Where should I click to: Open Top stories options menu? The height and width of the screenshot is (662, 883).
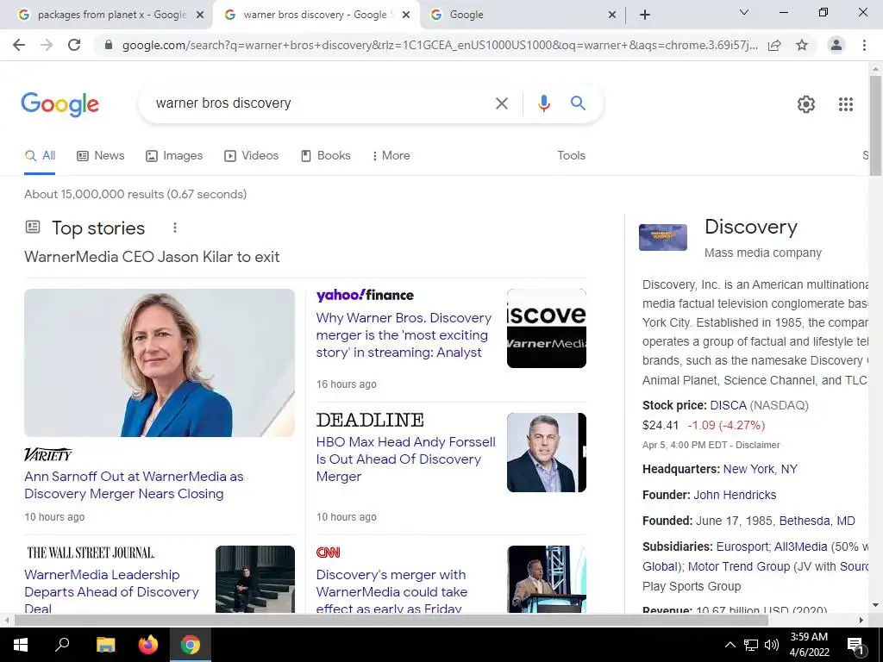pyautogui.click(x=175, y=228)
